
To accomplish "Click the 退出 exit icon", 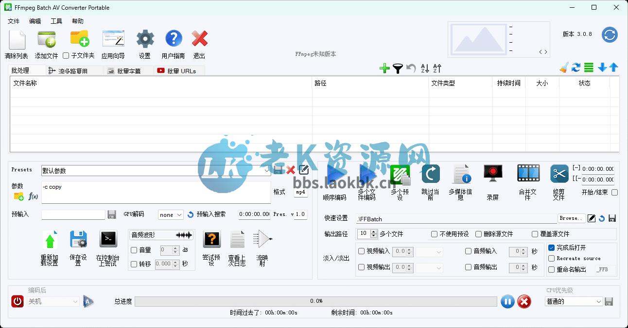I will (x=200, y=39).
